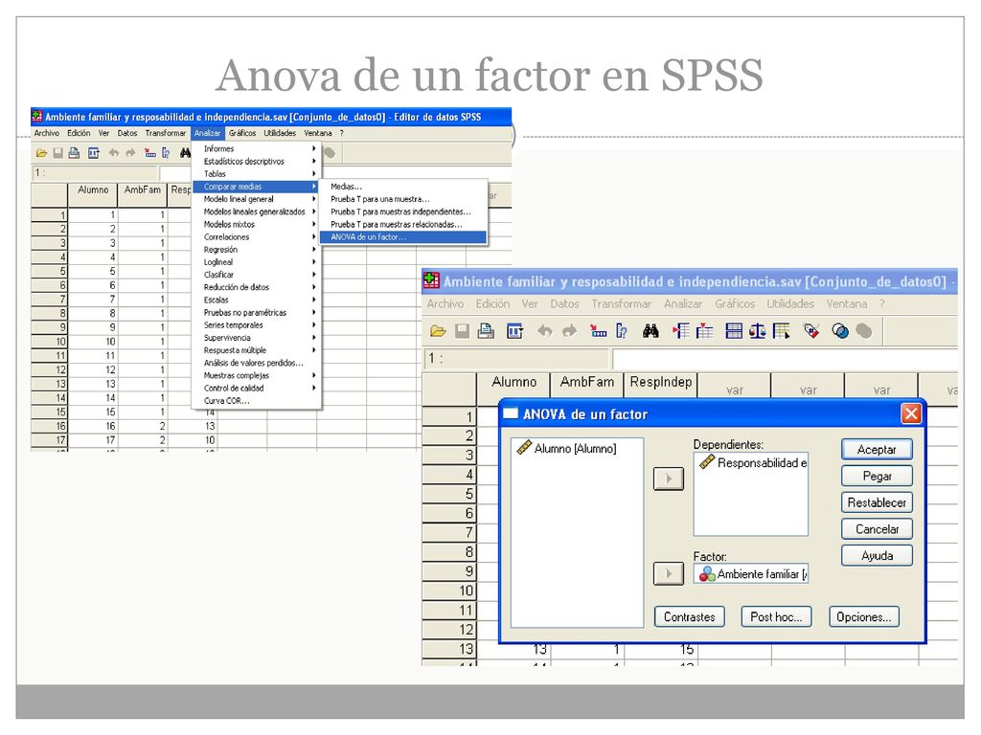Click Undo arrow in the larger SPSS window toolbar
Image resolution: width=981 pixels, height=735 pixels.
pos(545,331)
